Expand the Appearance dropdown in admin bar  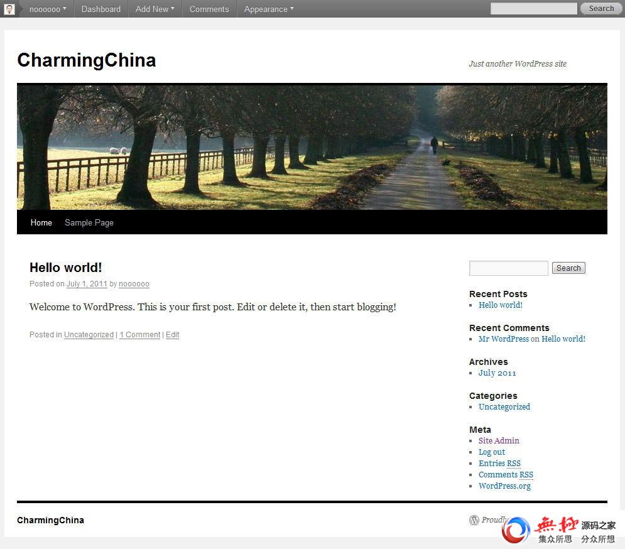point(269,9)
